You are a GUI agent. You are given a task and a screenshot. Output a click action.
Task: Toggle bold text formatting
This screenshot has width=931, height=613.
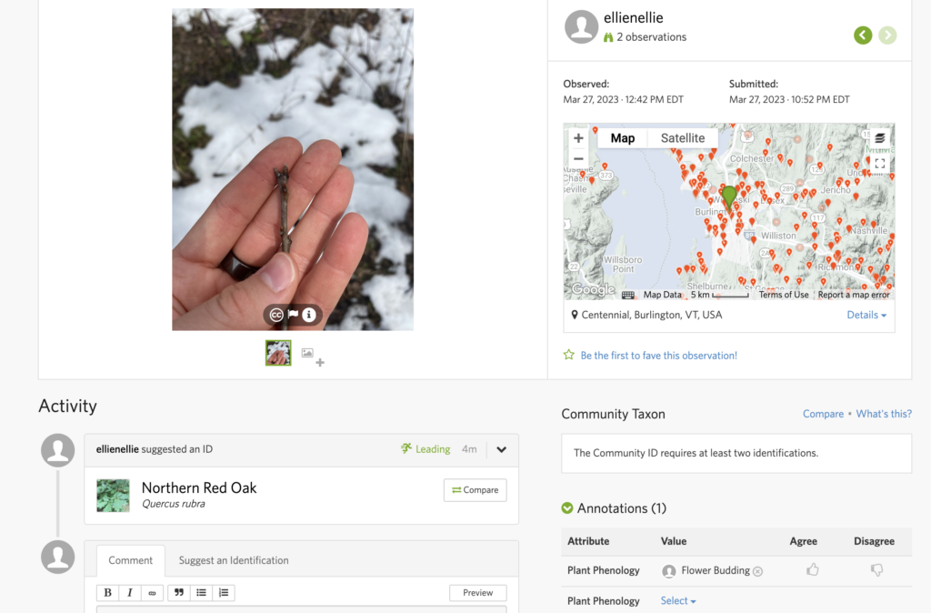[108, 593]
